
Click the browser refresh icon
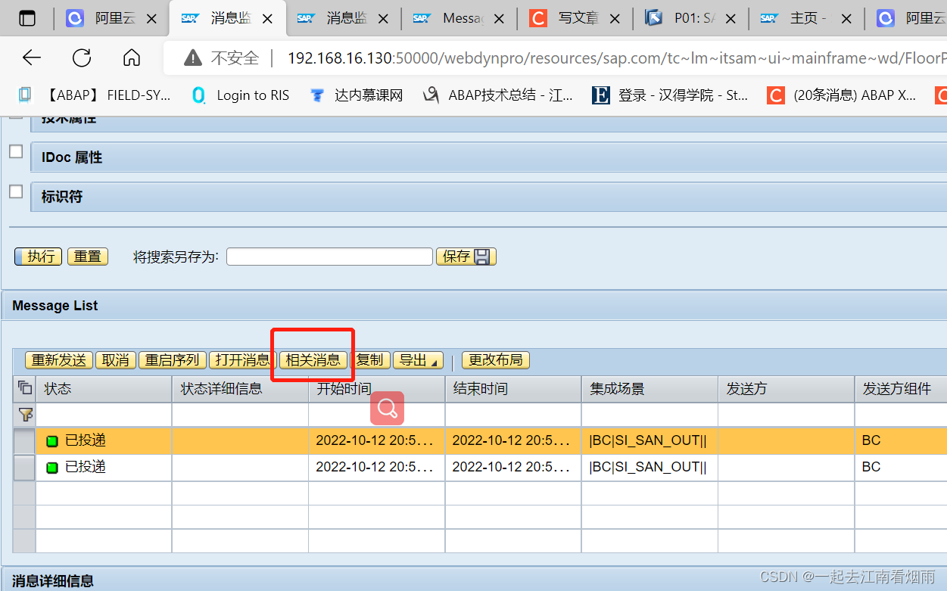(x=81, y=57)
